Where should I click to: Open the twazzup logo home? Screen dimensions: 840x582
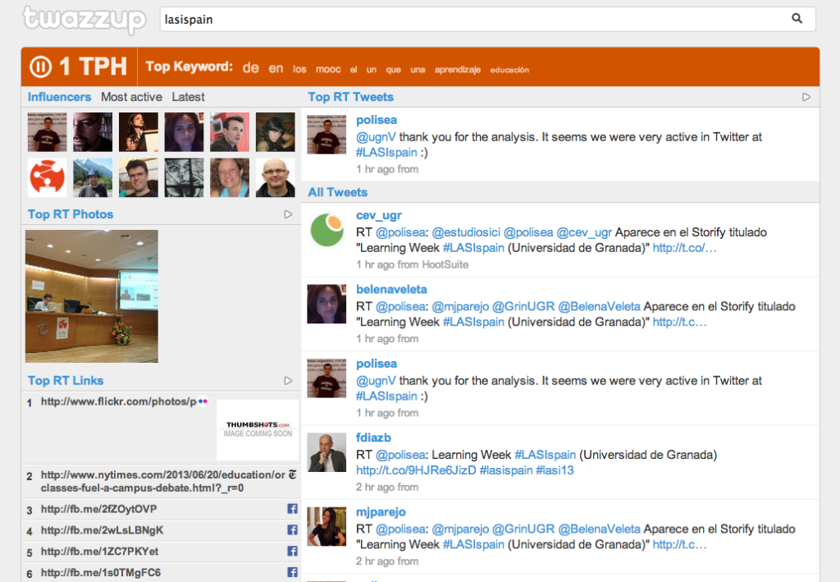click(84, 20)
